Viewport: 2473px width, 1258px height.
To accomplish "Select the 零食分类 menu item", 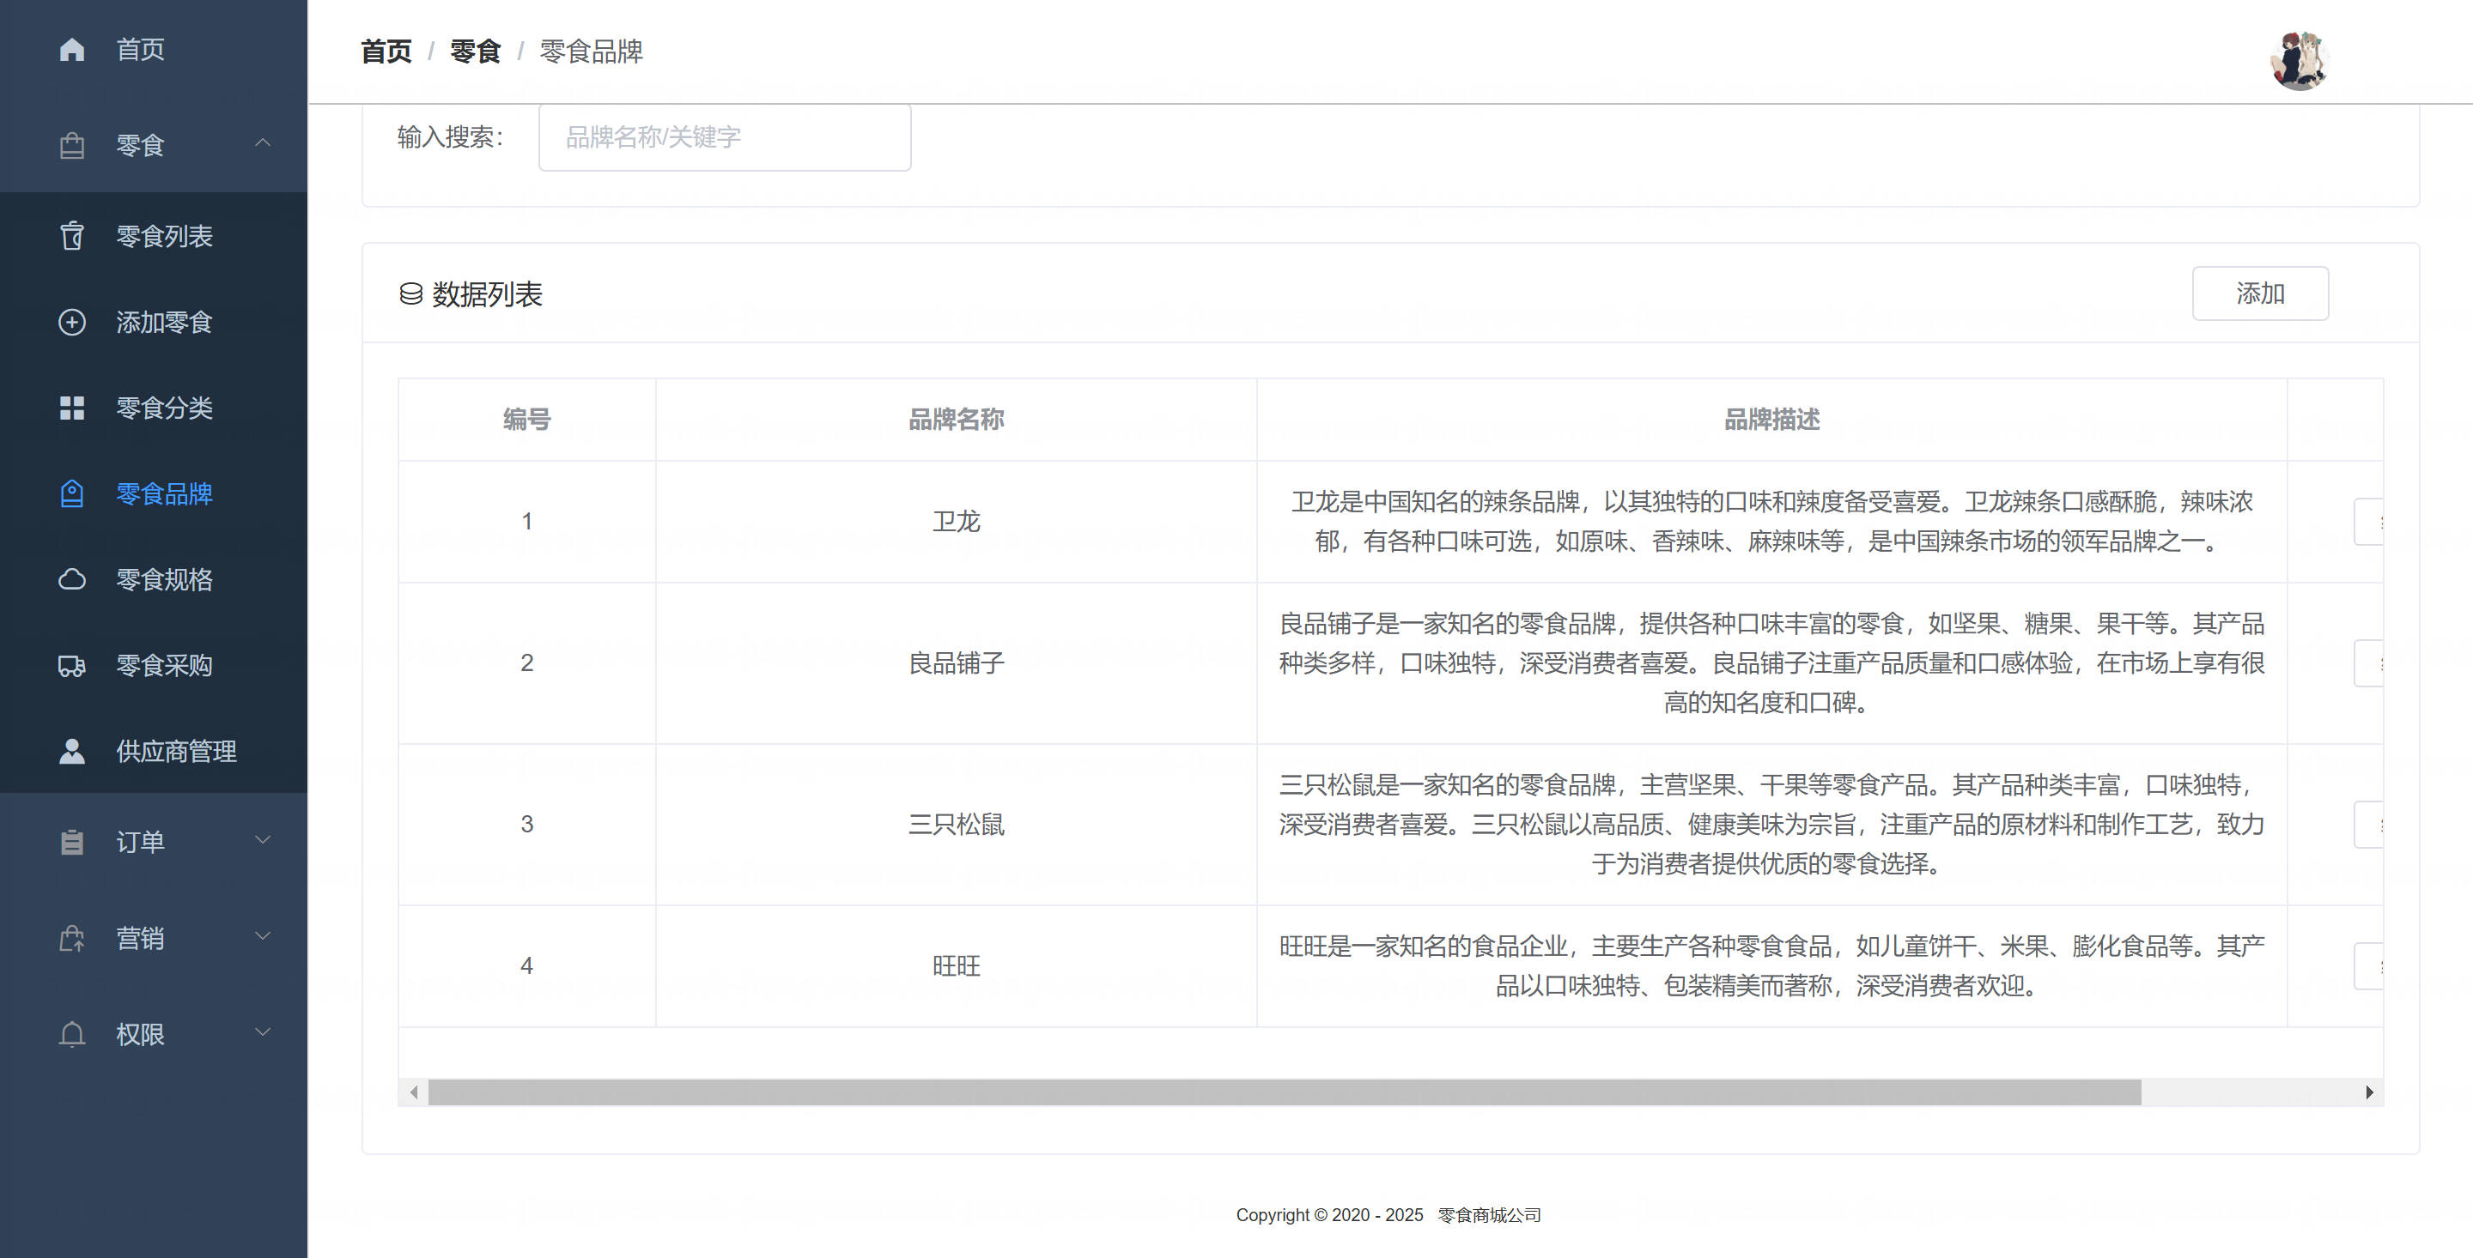I will (154, 408).
